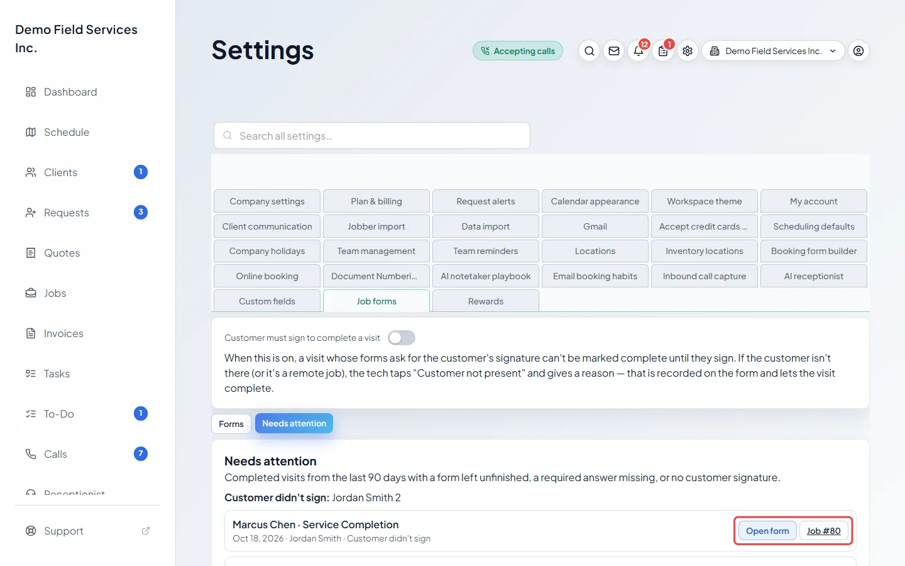Image resolution: width=905 pixels, height=566 pixels.
Task: Toggle Customer must sign to complete a visit
Action: (402, 338)
